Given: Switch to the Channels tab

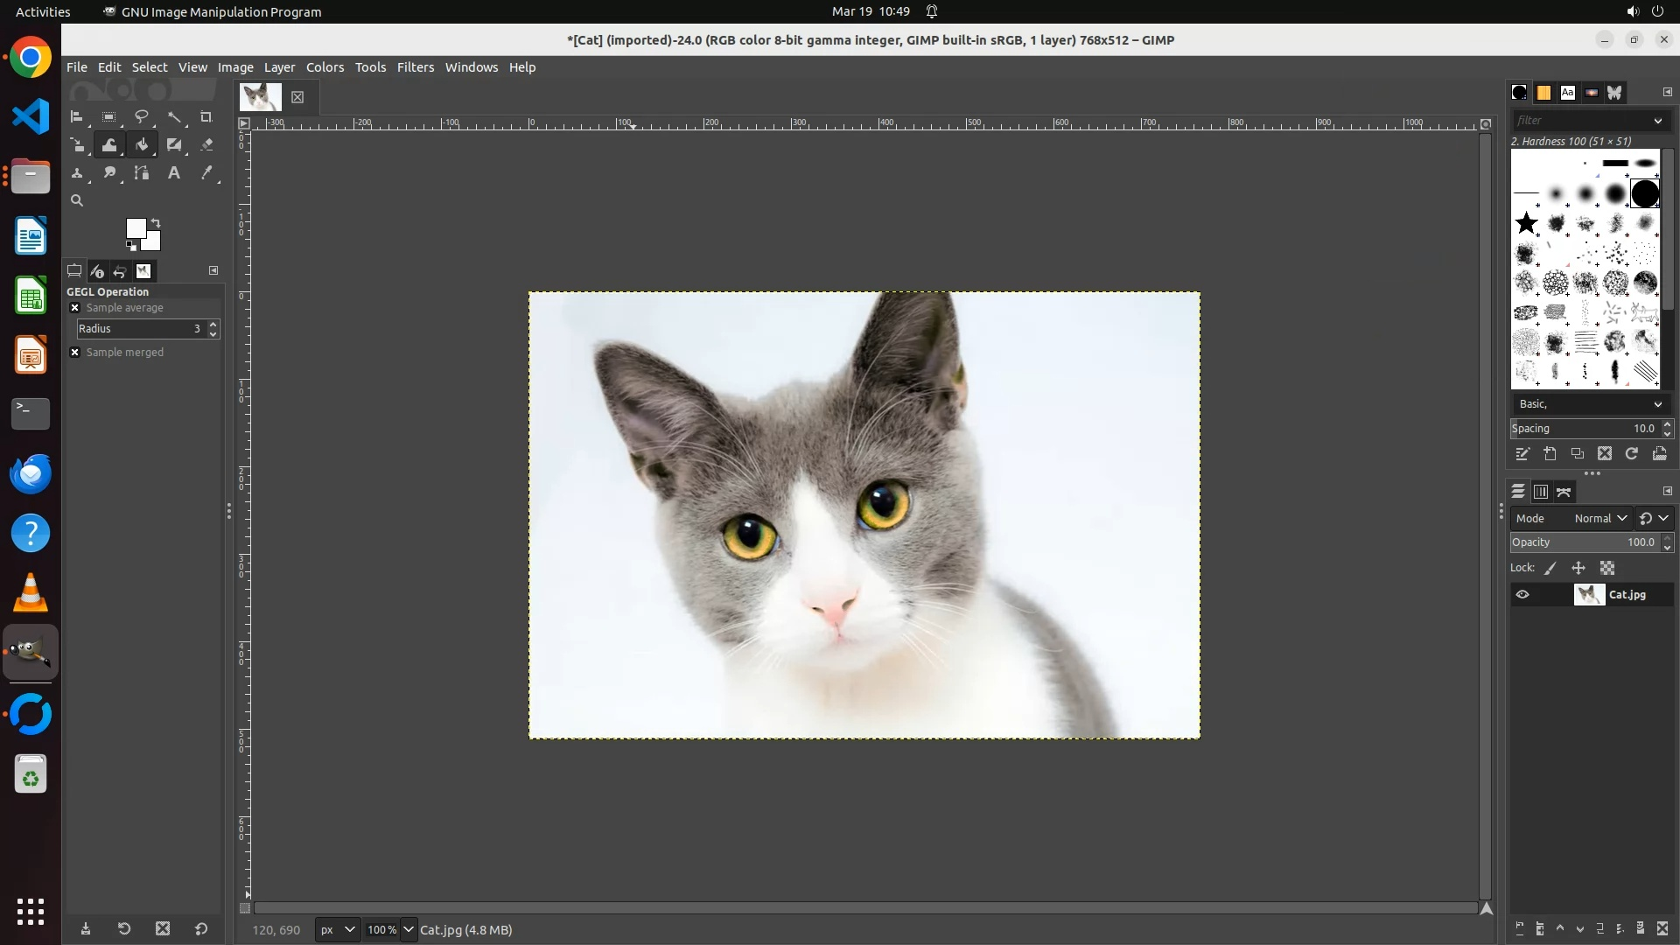Looking at the screenshot, I should (1541, 493).
